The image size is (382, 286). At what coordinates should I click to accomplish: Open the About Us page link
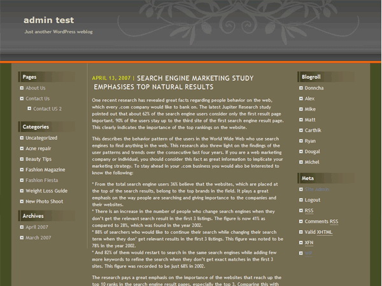36,88
